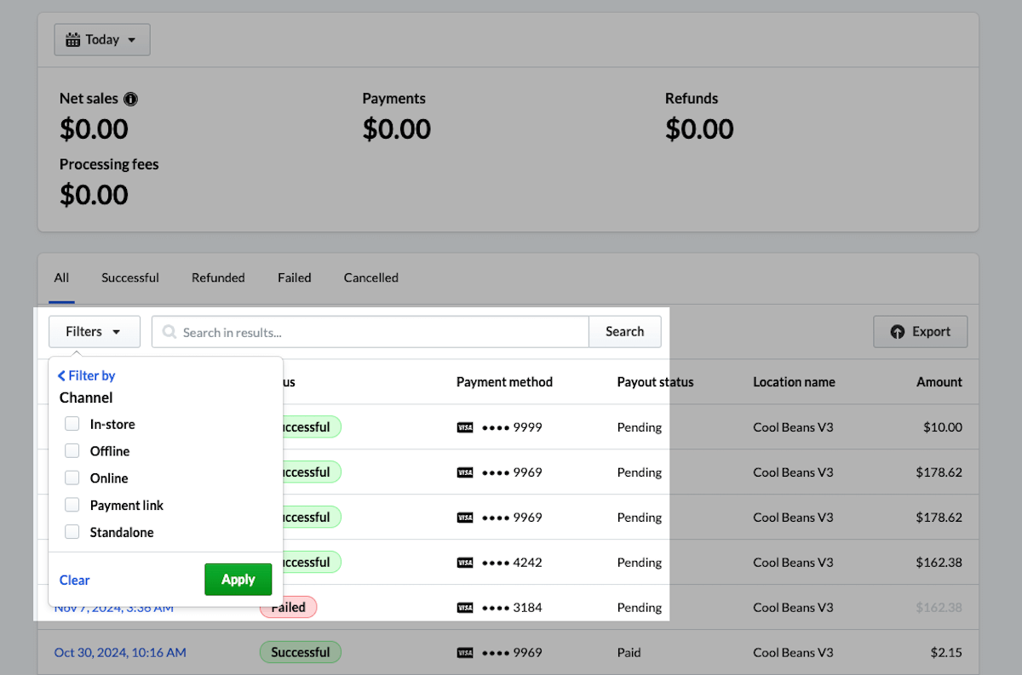Click the Failed status badge
This screenshot has height=675, width=1022.
coord(289,608)
